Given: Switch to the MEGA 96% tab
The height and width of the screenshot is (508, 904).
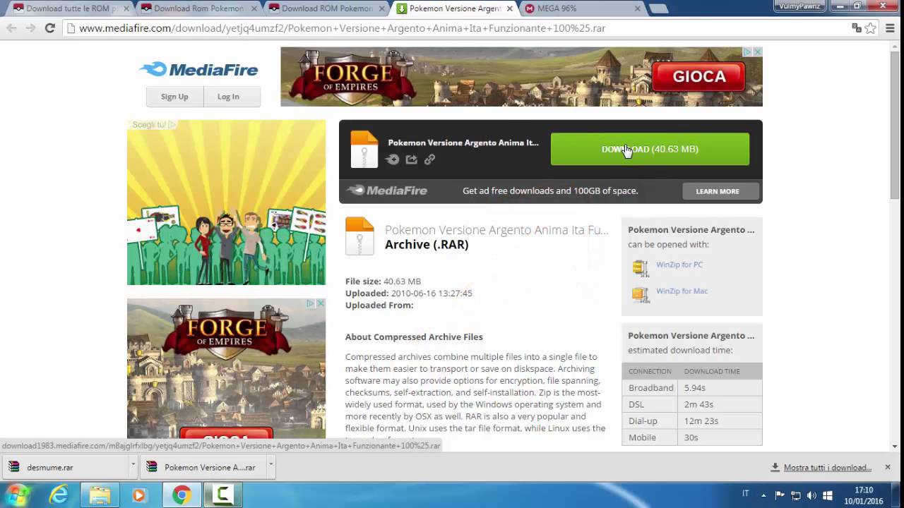Looking at the screenshot, I should click(578, 8).
